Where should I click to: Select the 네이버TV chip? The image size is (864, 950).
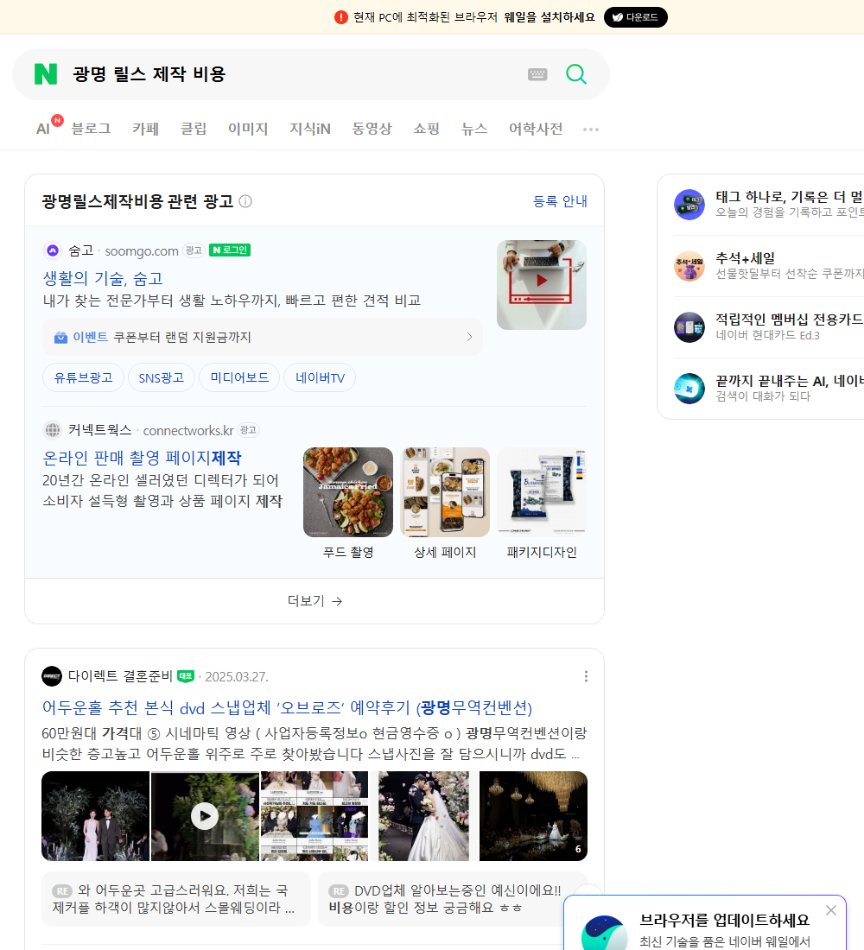pyautogui.click(x=320, y=378)
